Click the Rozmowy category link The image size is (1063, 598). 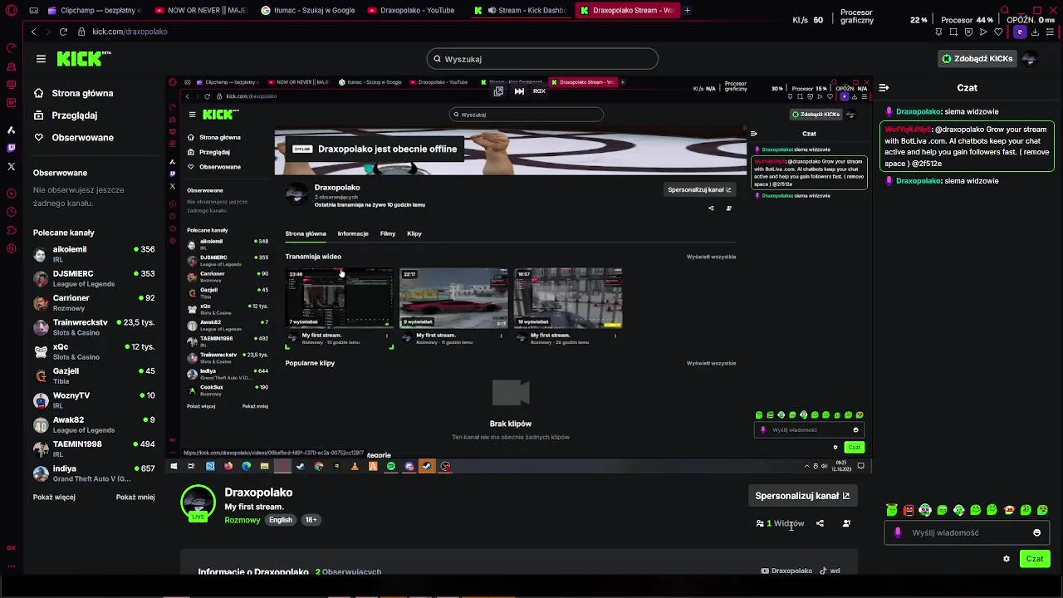pos(242,520)
